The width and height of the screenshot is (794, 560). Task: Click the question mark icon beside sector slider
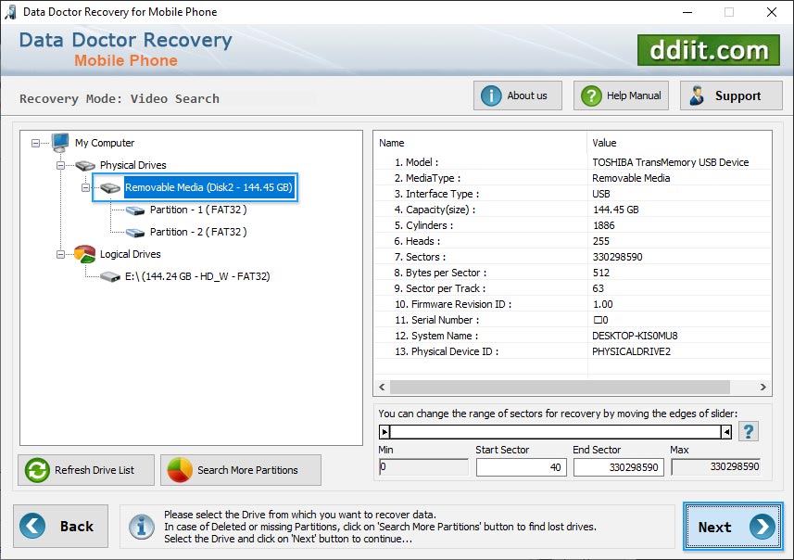tap(749, 430)
